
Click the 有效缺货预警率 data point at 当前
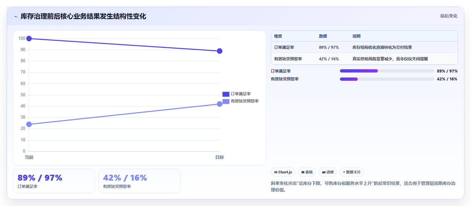(x=29, y=124)
